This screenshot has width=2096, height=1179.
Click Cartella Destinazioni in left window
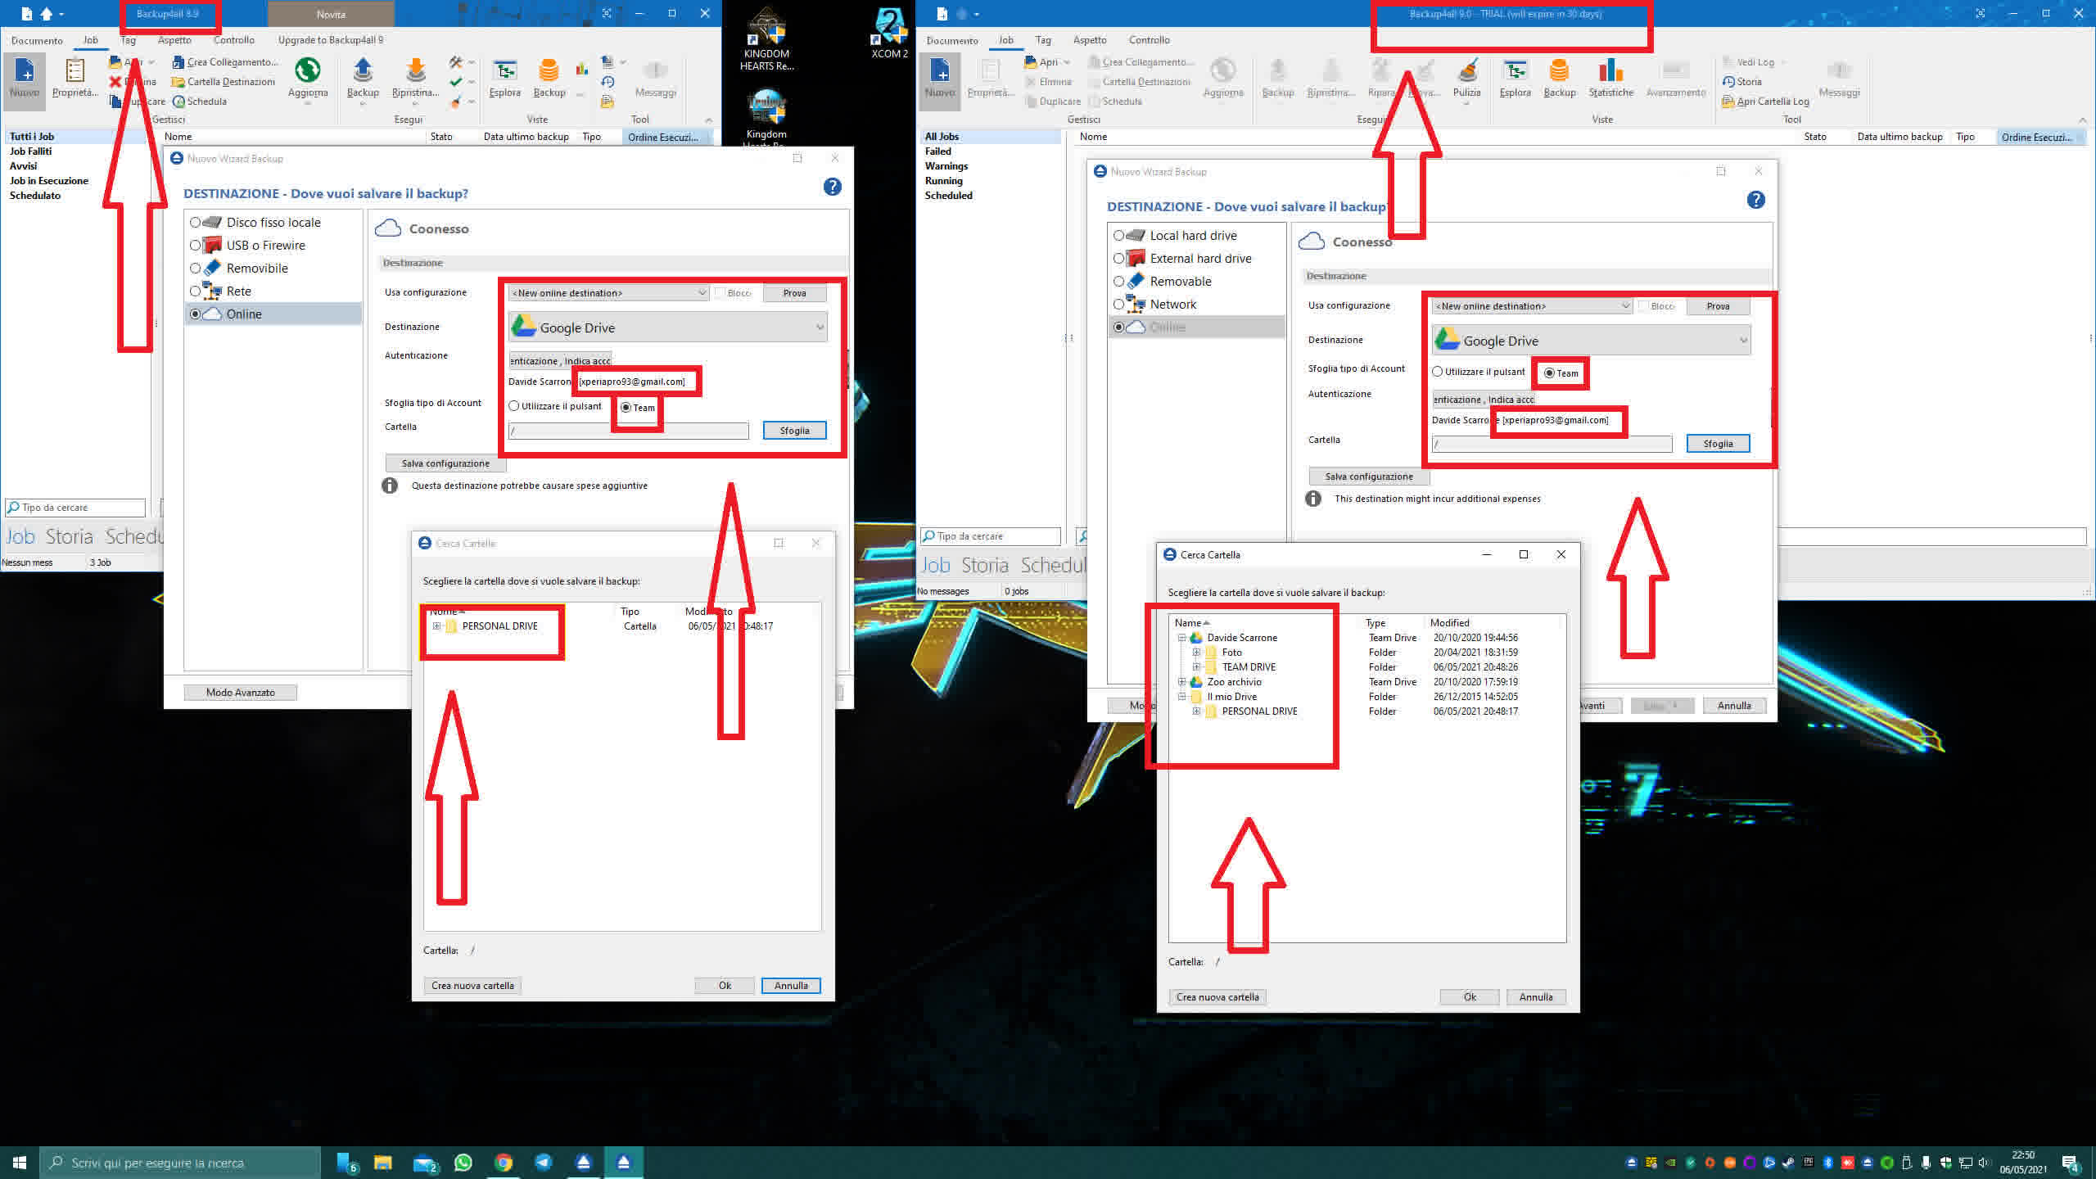point(223,82)
